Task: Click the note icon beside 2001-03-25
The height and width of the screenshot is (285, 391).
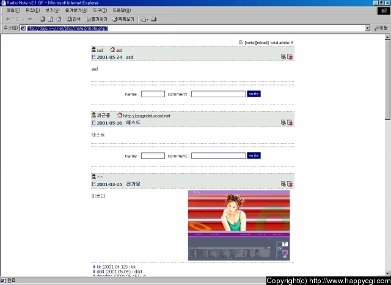Action: (93, 184)
